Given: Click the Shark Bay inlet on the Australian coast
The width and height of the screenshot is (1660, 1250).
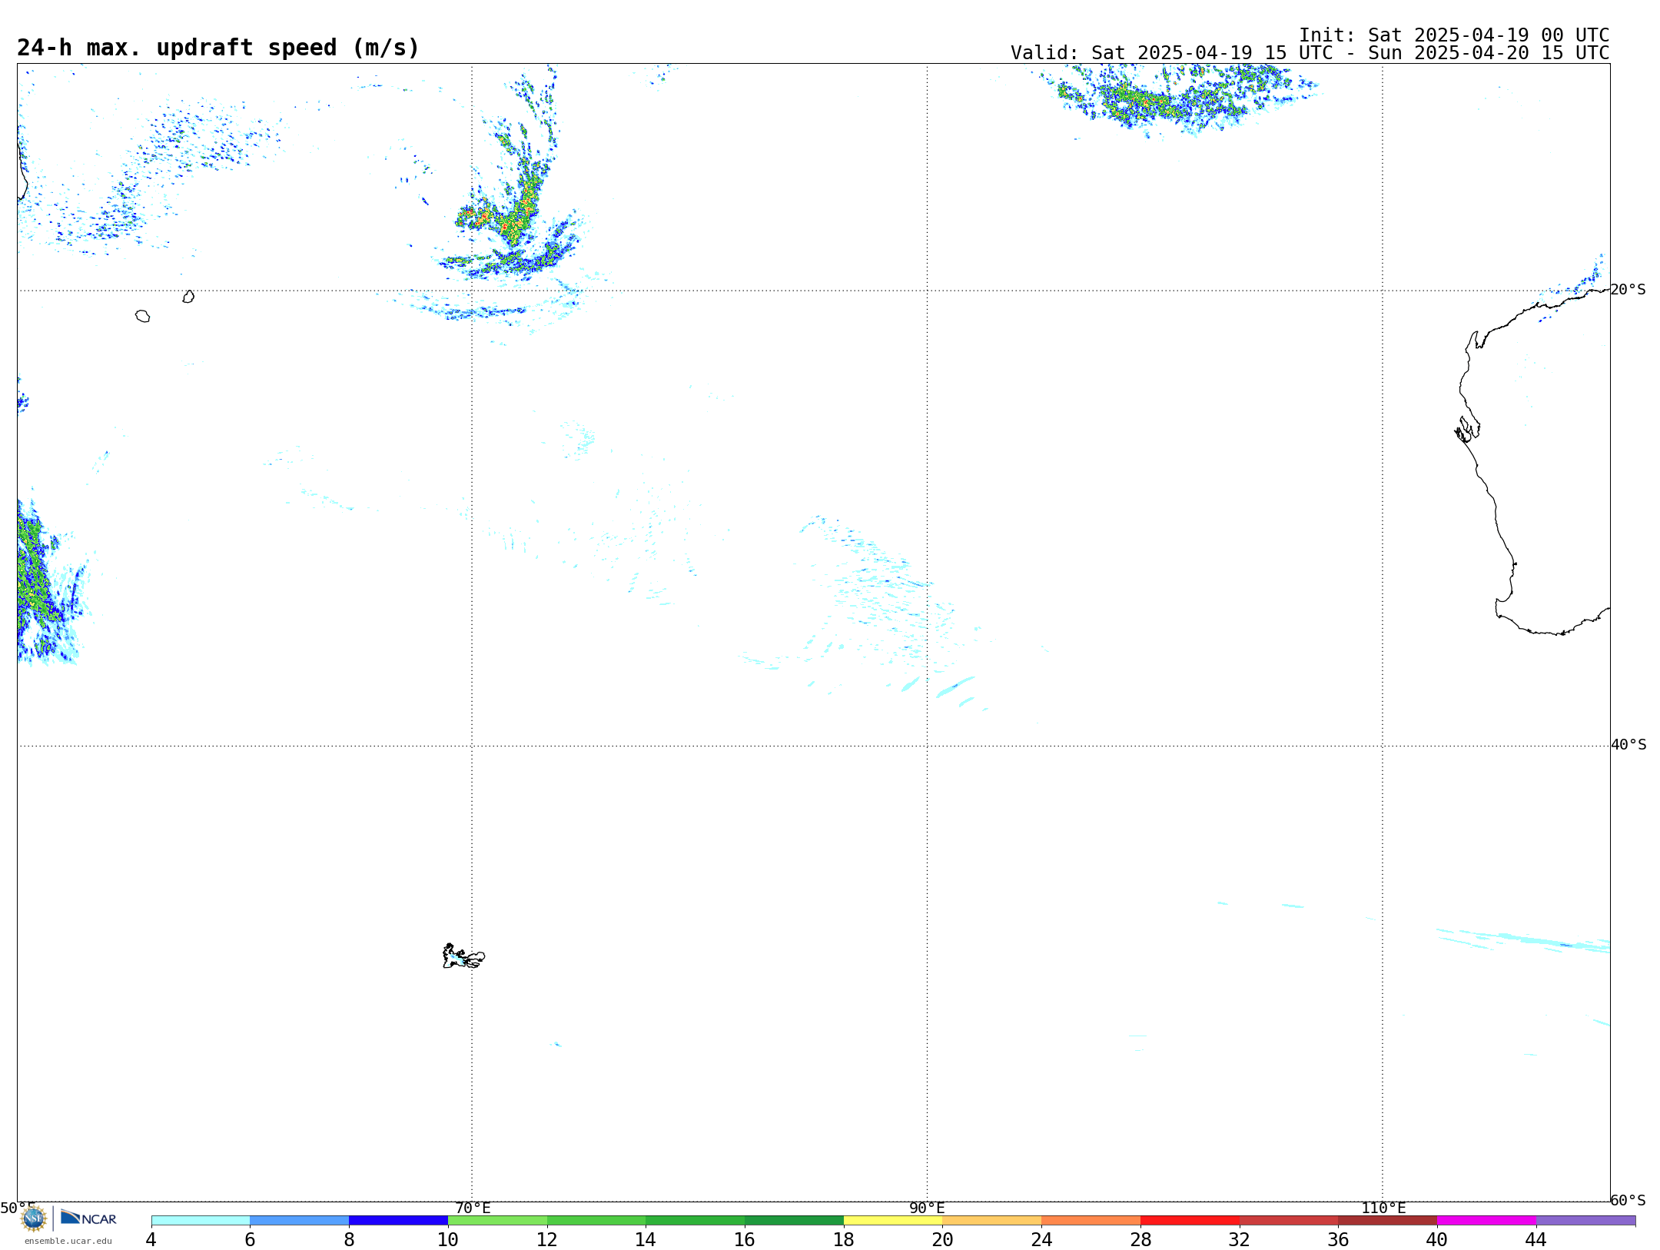Looking at the screenshot, I should coord(1467,429).
